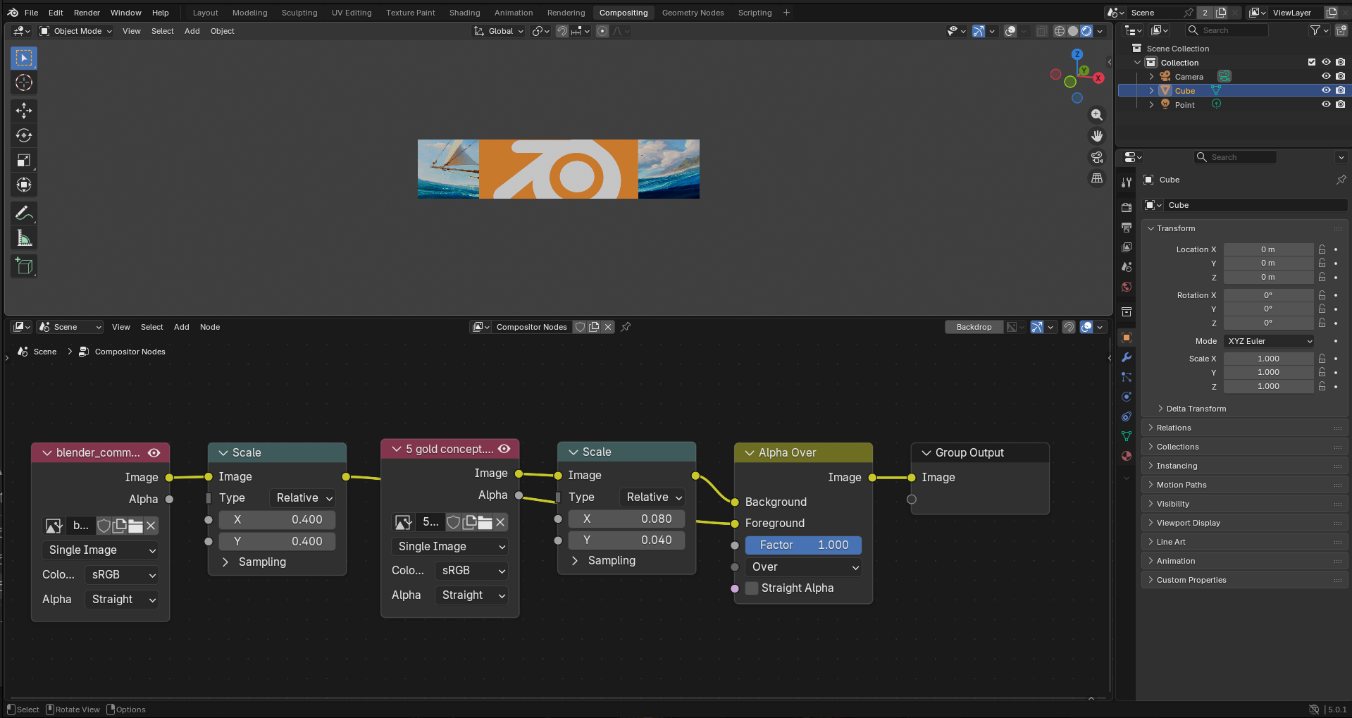Switch to Geometry Nodes workspace tab

693,13
